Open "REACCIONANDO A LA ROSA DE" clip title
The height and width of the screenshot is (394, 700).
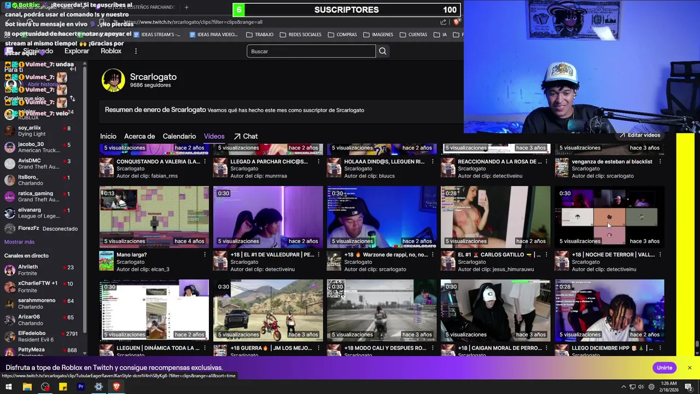pyautogui.click(x=499, y=161)
